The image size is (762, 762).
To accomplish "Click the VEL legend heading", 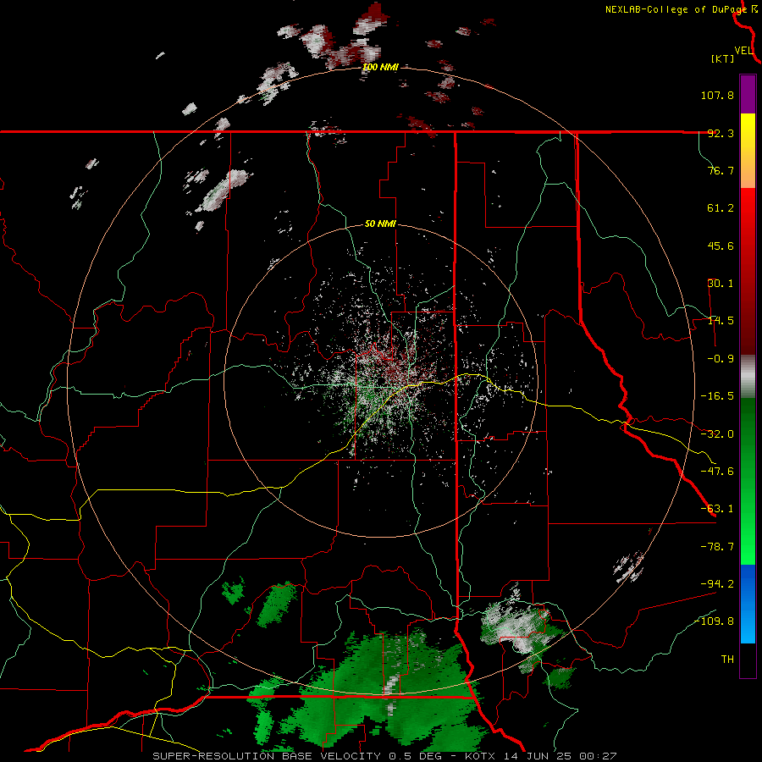I will click(x=743, y=51).
